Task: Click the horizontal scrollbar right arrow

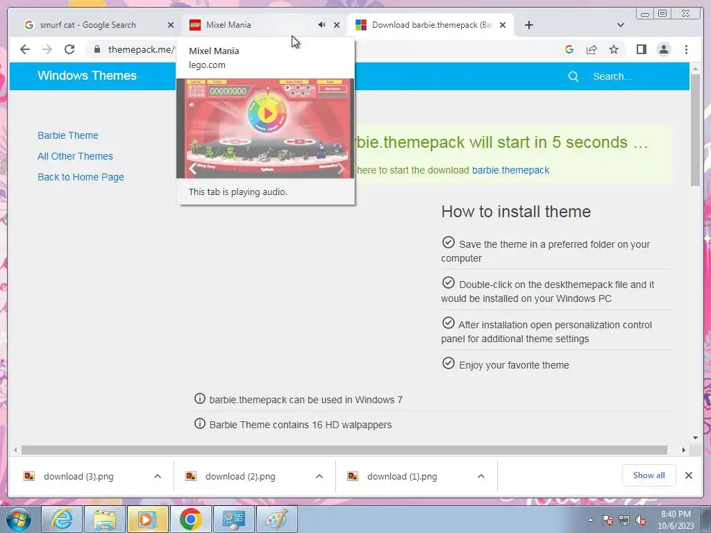Action: tap(684, 450)
